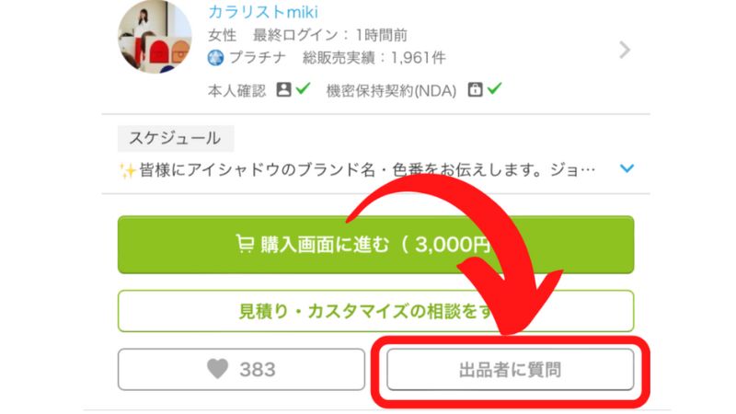This screenshot has width=736, height=414.
Task: Click the blue プラチナ rank badge icon
Action: [x=215, y=58]
